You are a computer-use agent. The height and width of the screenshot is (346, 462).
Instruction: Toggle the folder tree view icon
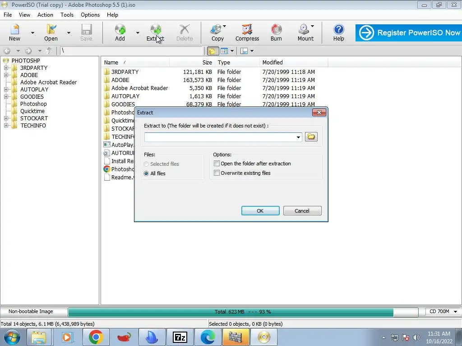(212, 51)
